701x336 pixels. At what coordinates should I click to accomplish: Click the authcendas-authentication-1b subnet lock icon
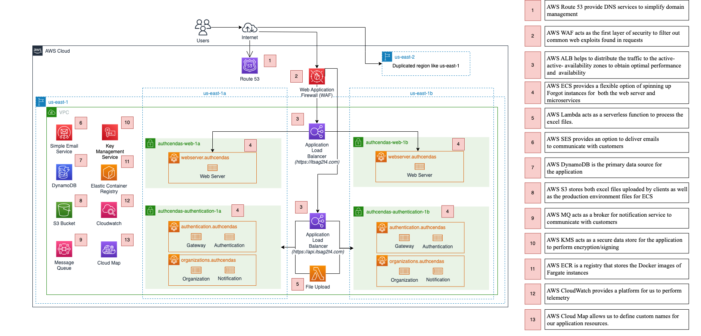pyautogui.click(x=359, y=211)
